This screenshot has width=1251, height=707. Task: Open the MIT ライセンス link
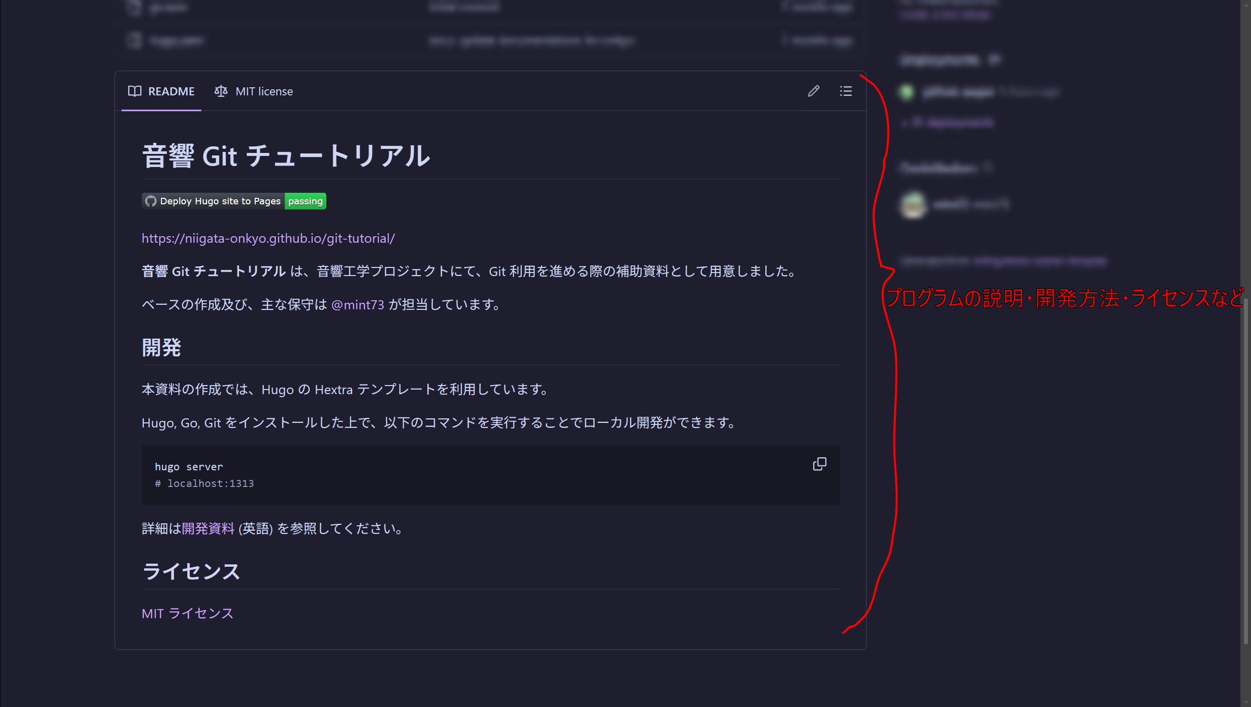188,613
